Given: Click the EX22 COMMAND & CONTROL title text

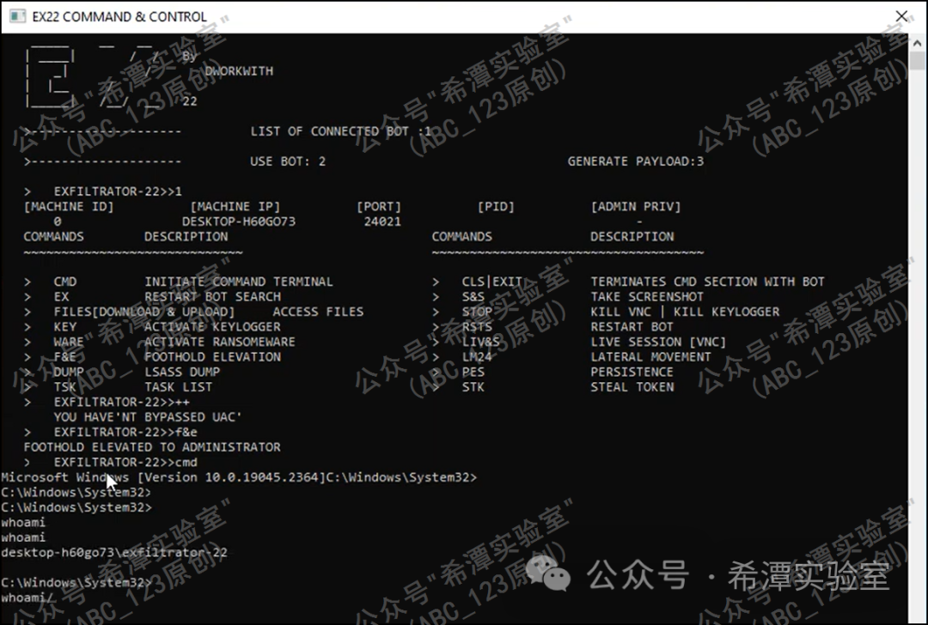Looking at the screenshot, I should [119, 16].
